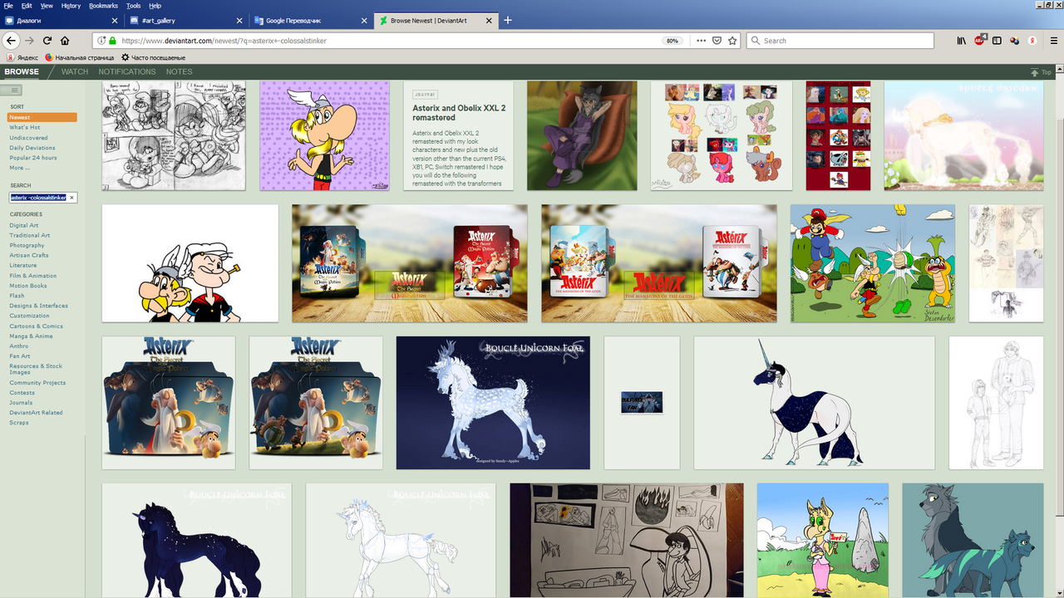This screenshot has width=1064, height=598.
Task: Open page actions three-dot menu
Action: [701, 40]
